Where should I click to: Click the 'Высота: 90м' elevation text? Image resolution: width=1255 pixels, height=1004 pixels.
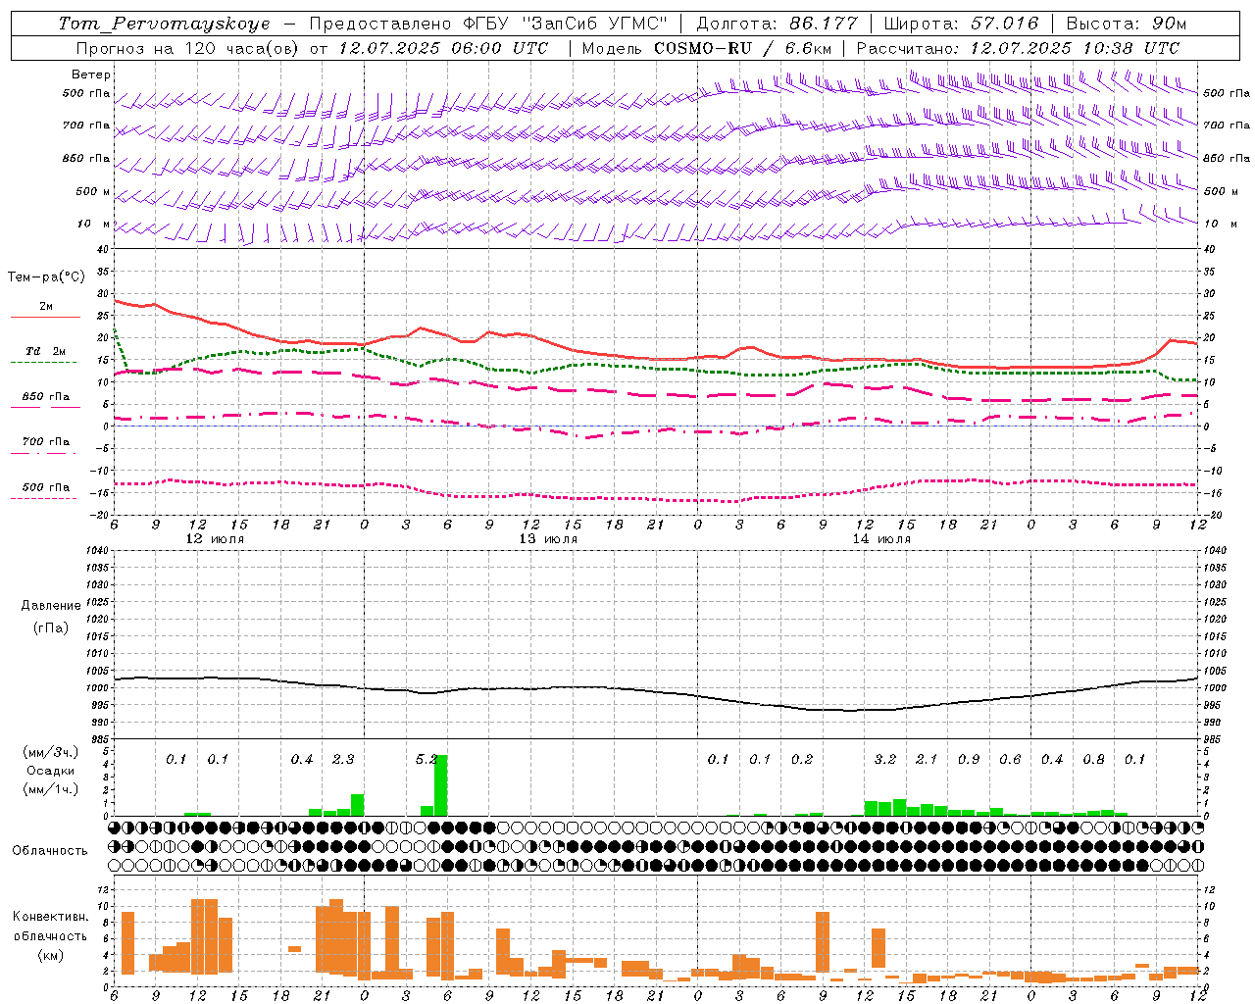(1127, 24)
